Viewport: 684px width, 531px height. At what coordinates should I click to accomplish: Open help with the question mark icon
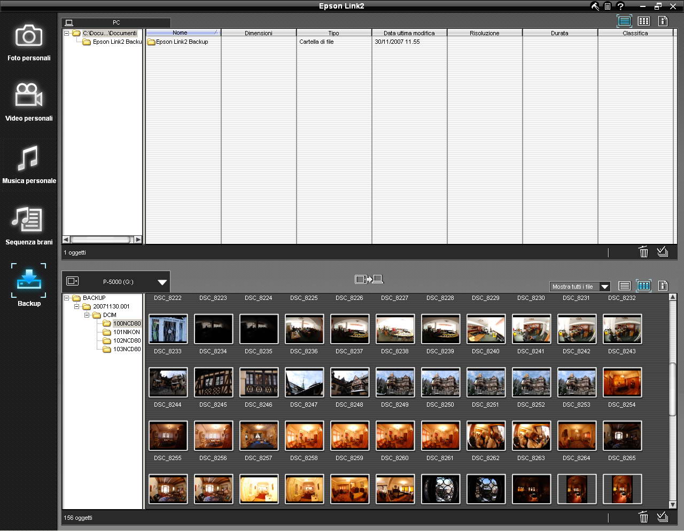pyautogui.click(x=620, y=6)
